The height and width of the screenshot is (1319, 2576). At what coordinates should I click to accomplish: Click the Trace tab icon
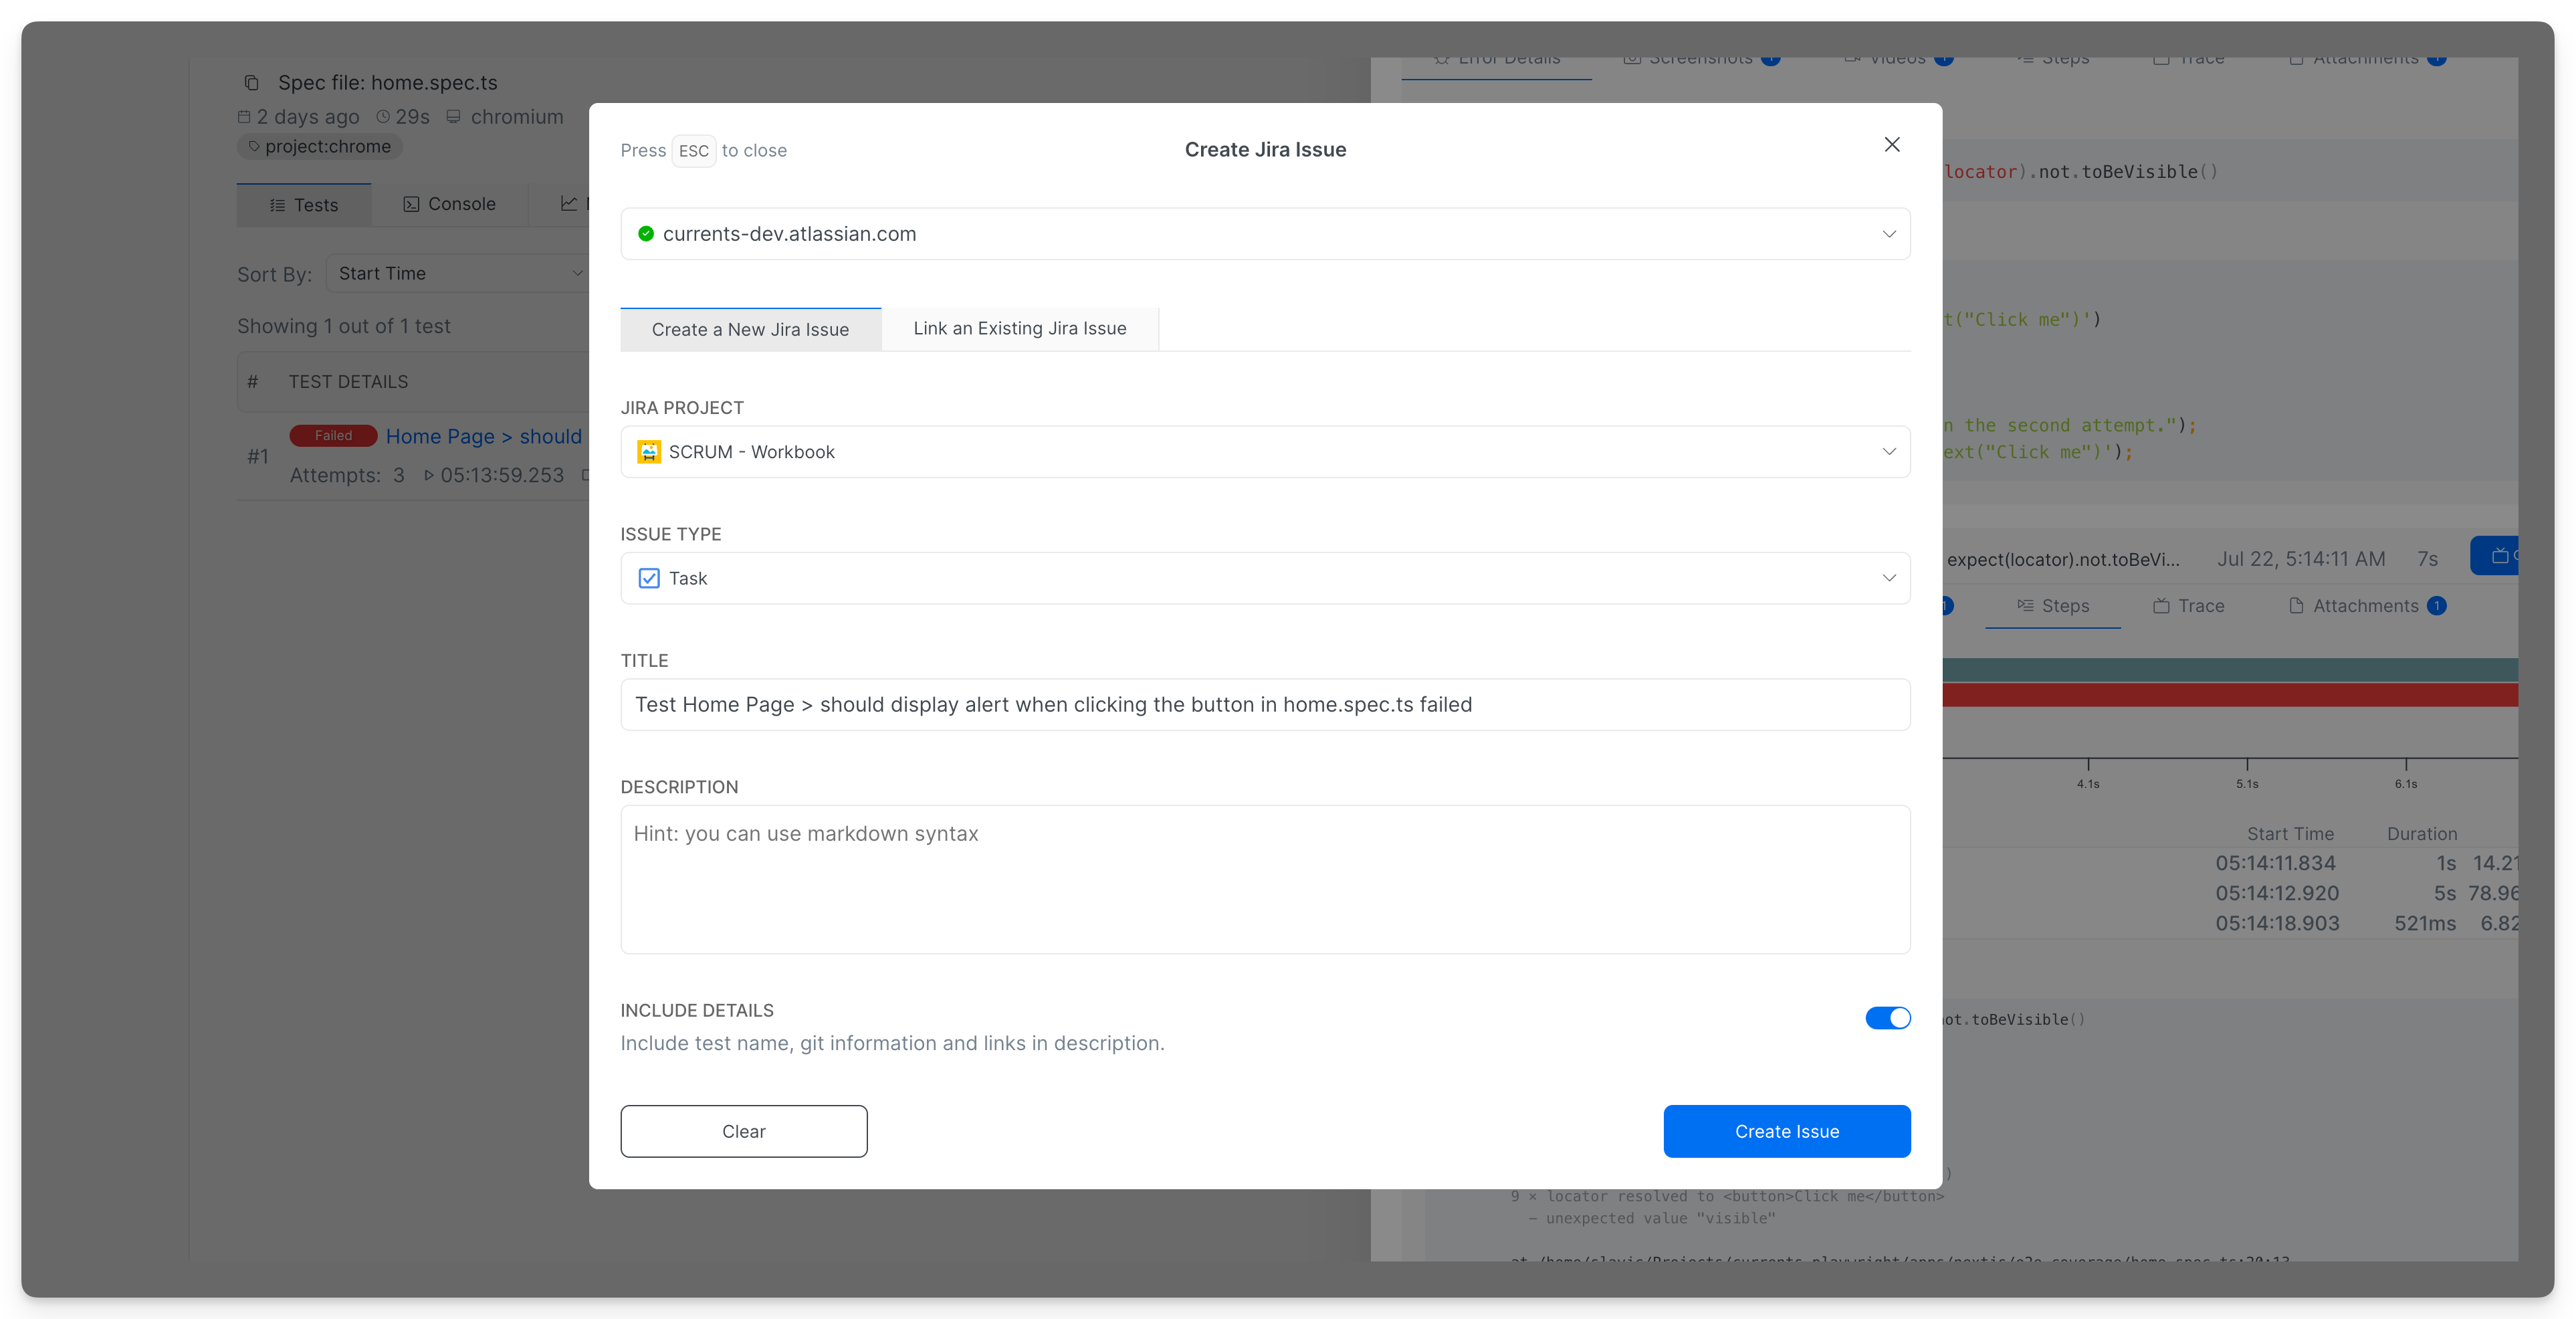pyautogui.click(x=2161, y=606)
